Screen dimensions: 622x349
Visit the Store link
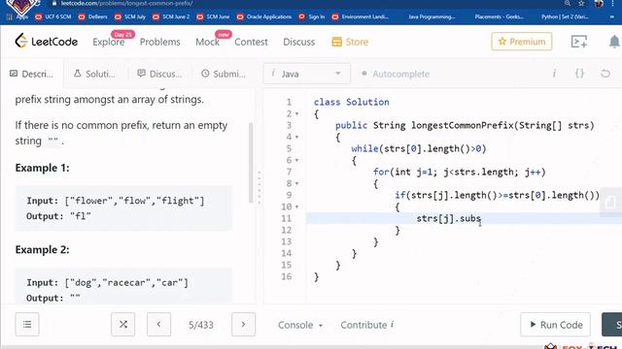[350, 42]
